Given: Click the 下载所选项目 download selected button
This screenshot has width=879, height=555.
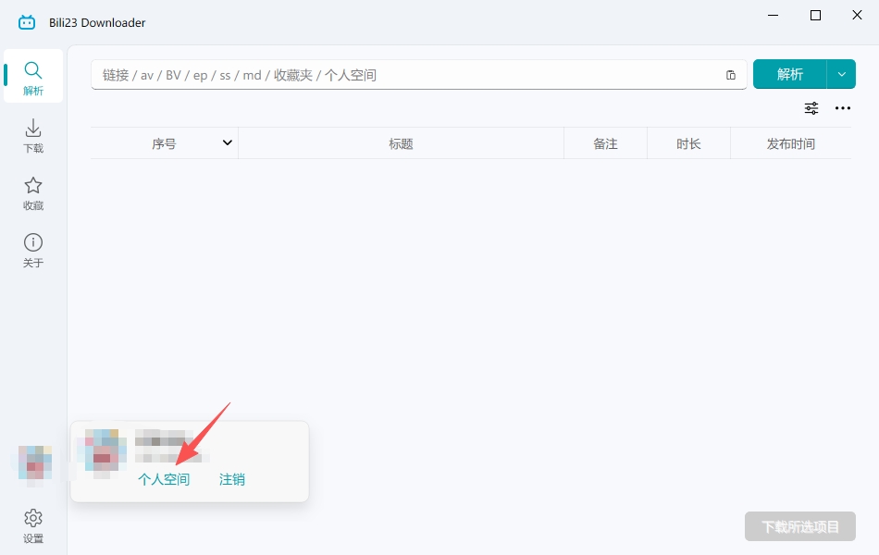Looking at the screenshot, I should click(x=800, y=526).
